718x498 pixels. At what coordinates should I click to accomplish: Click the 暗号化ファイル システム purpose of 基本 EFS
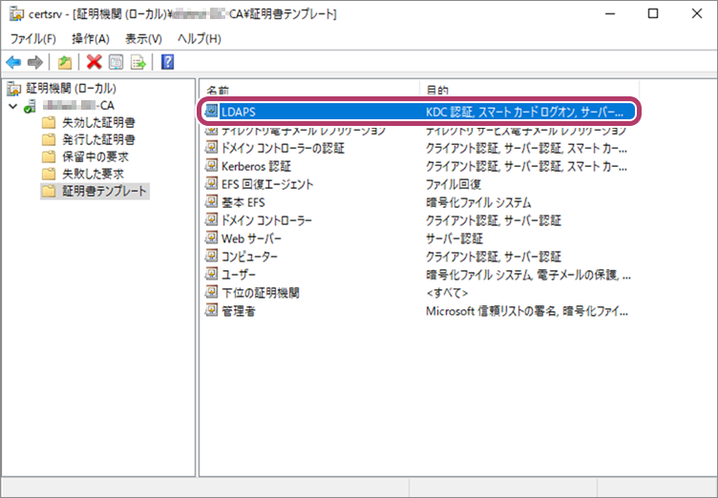coord(478,202)
